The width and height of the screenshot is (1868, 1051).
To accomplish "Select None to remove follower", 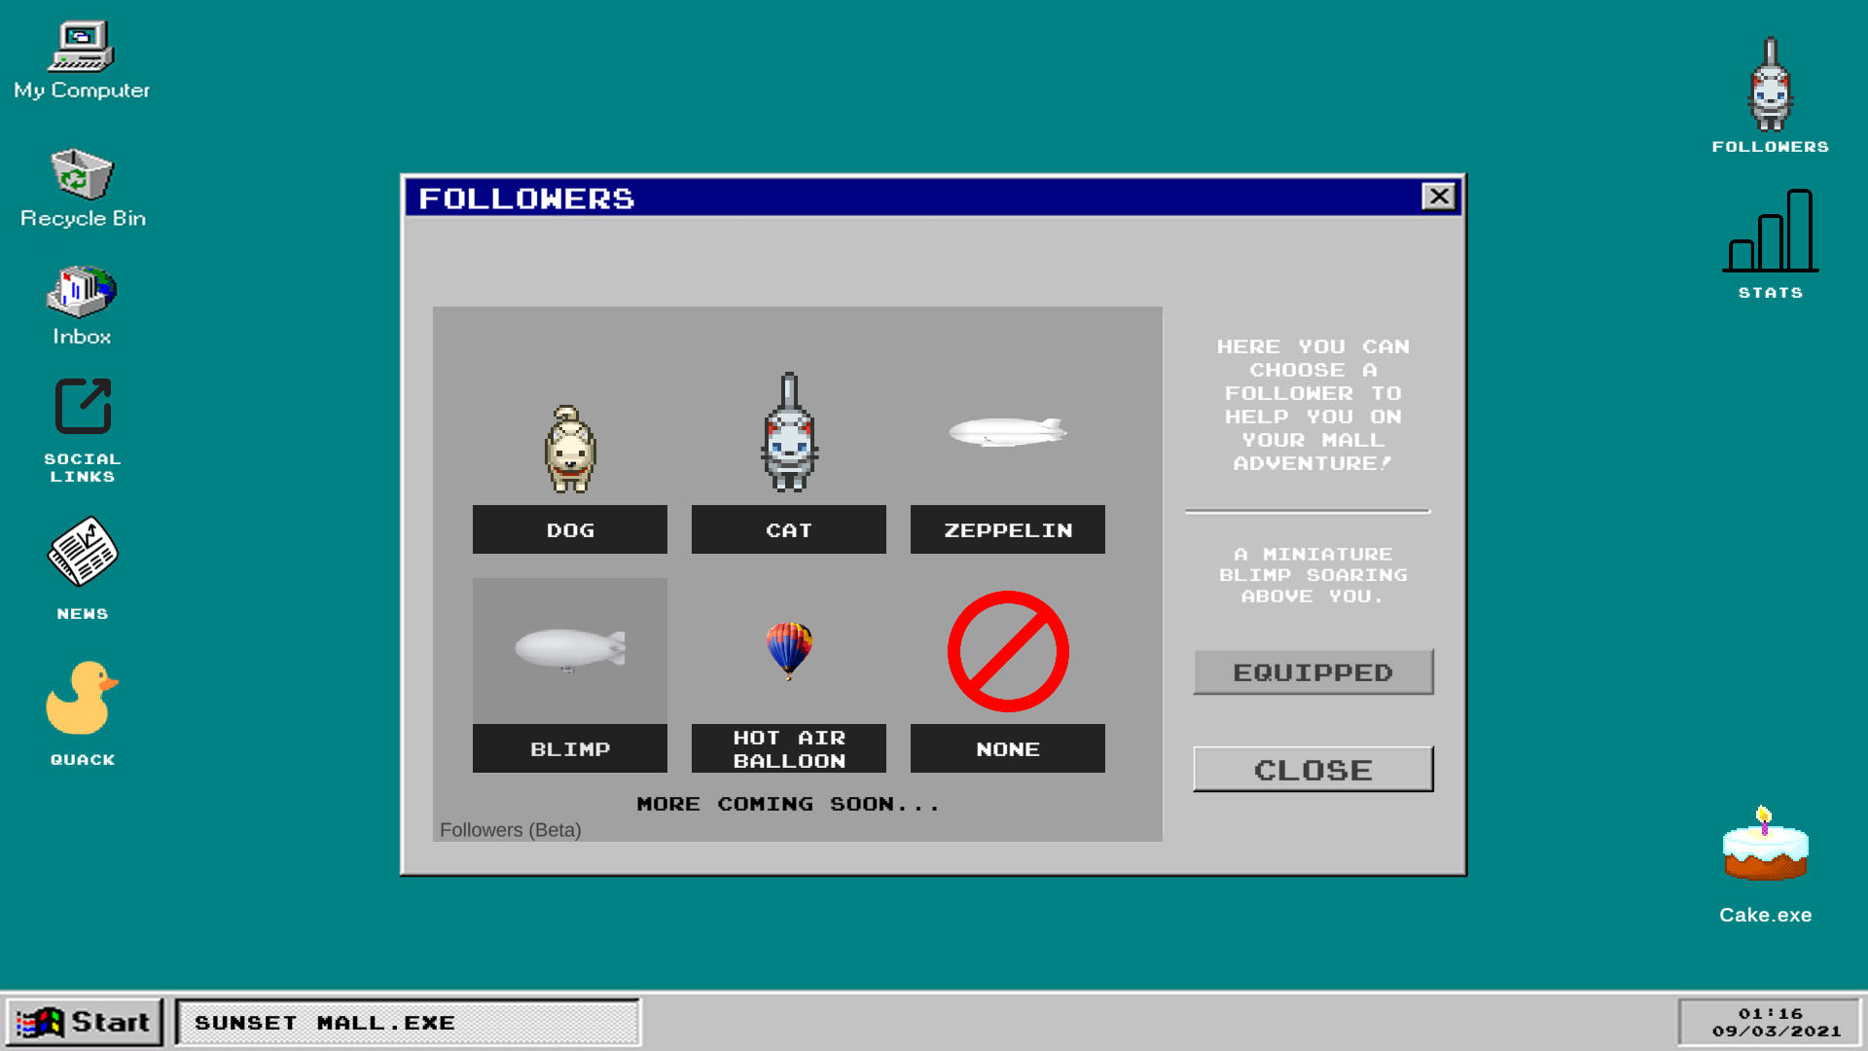I will [x=1007, y=748].
